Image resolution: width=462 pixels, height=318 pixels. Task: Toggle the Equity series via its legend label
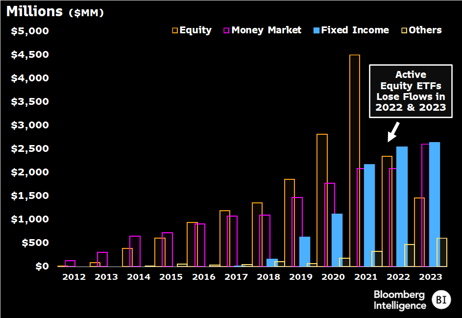[x=195, y=30]
